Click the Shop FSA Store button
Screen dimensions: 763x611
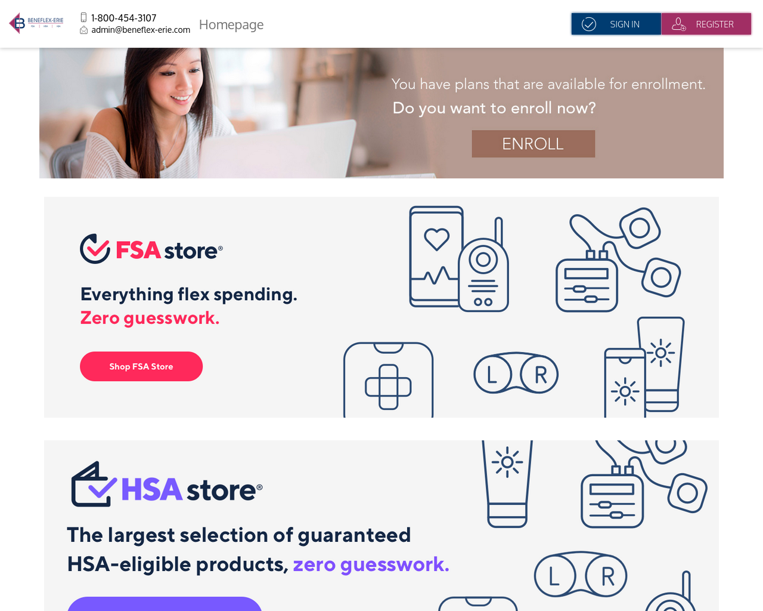point(141,366)
